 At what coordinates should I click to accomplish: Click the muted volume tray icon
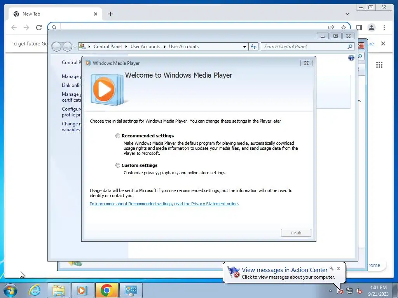coord(359,291)
